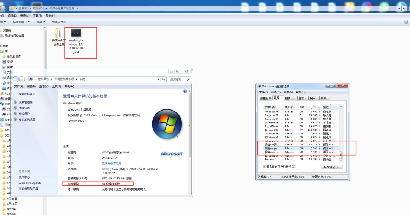Screen dimensions: 410x215
Task: Click the Task Manager title bar icon
Action: point(259,86)
